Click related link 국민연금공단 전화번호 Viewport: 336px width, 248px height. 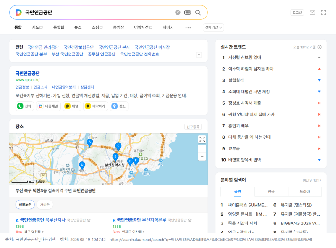[140, 54]
